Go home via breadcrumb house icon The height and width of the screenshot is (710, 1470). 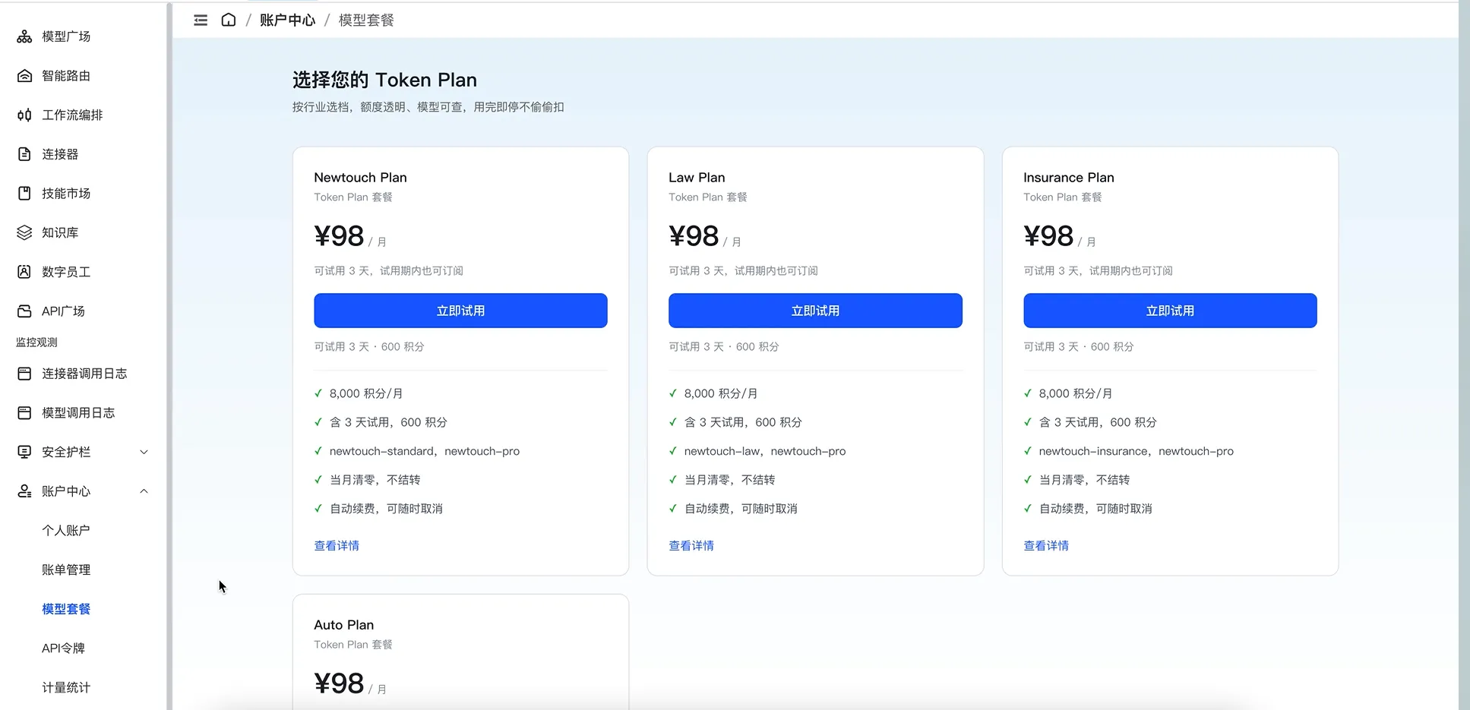pos(229,20)
